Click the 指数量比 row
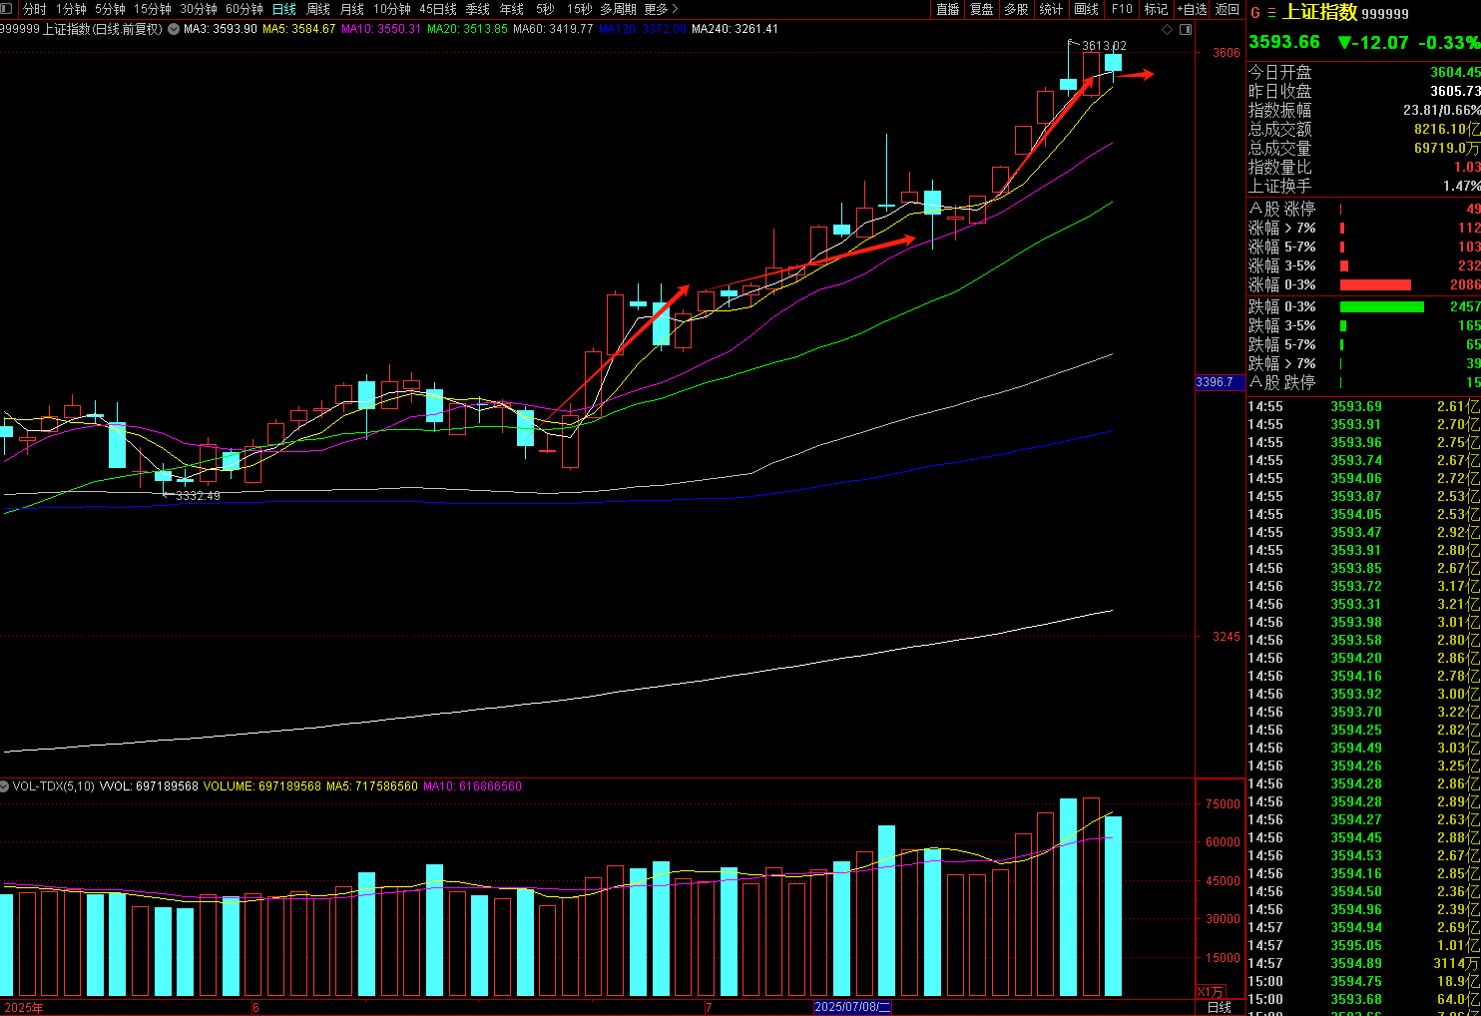1481x1016 pixels. [x=1364, y=167]
